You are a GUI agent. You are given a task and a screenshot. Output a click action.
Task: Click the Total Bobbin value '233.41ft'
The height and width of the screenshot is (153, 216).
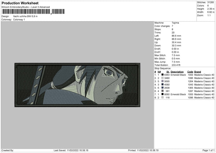point(176,65)
